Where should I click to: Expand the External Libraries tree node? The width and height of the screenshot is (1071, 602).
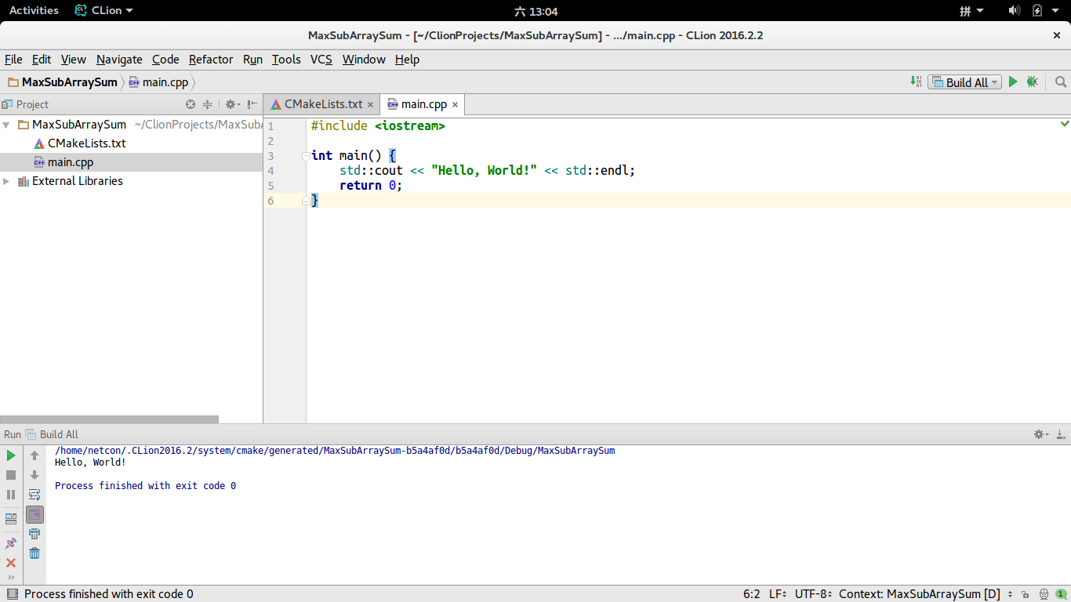coord(6,181)
